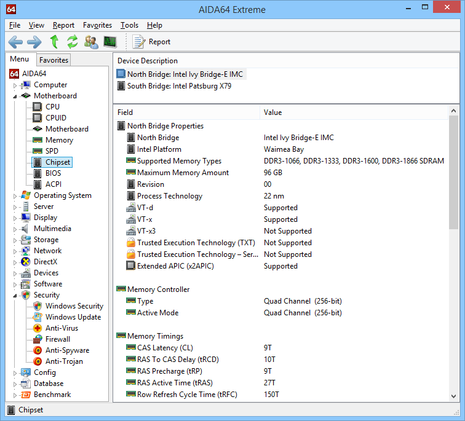465x421 pixels.
Task: Open the Favorites menu in menu bar
Action: point(97,25)
